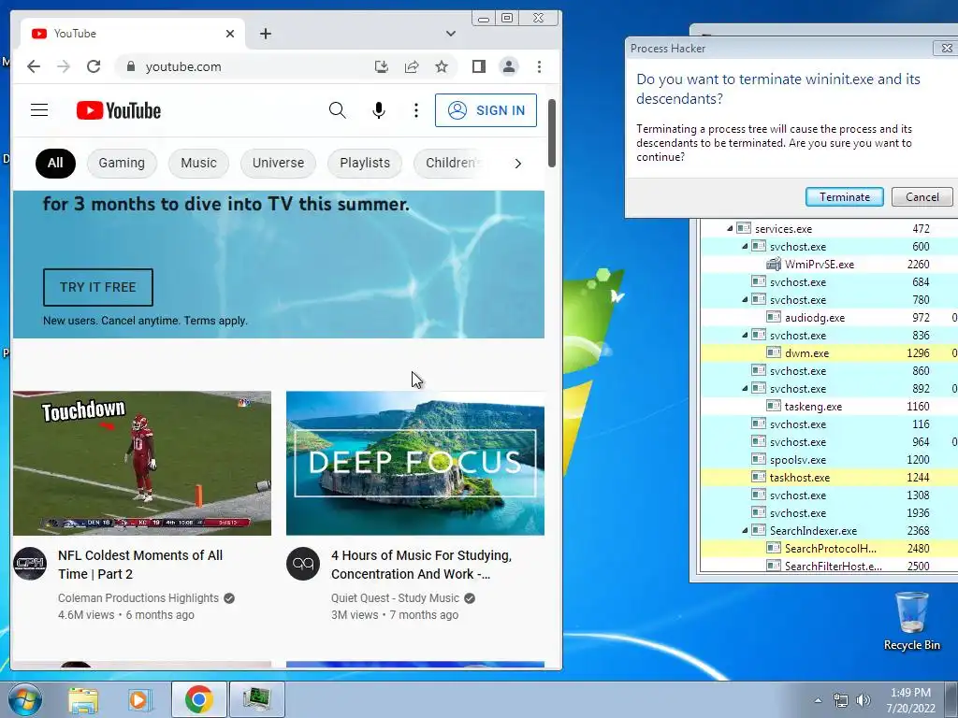Select the Universe category chip

click(278, 163)
